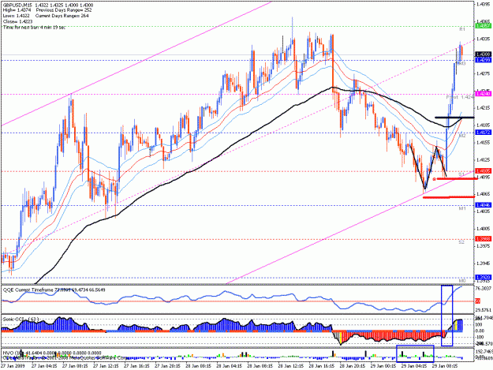The width and height of the screenshot is (493, 370).
Task: Click the 76.3037 QQE scale value
Action: point(484,288)
